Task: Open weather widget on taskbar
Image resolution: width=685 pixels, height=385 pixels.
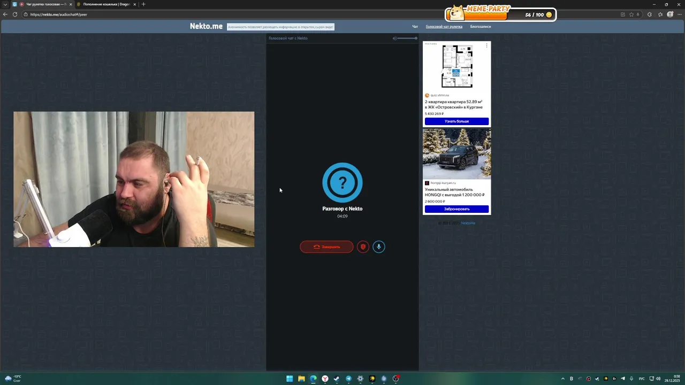Action: click(x=13, y=379)
